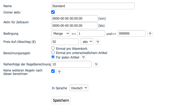The height and width of the screenshot is (112, 172).
Task: Show help for Berechnungsregeln options
Action: (83, 57)
